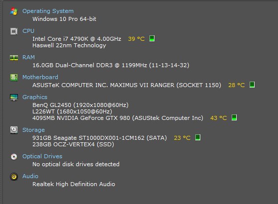The image size is (278, 204).
Task: Open the Operating System section link
Action: 48,11
